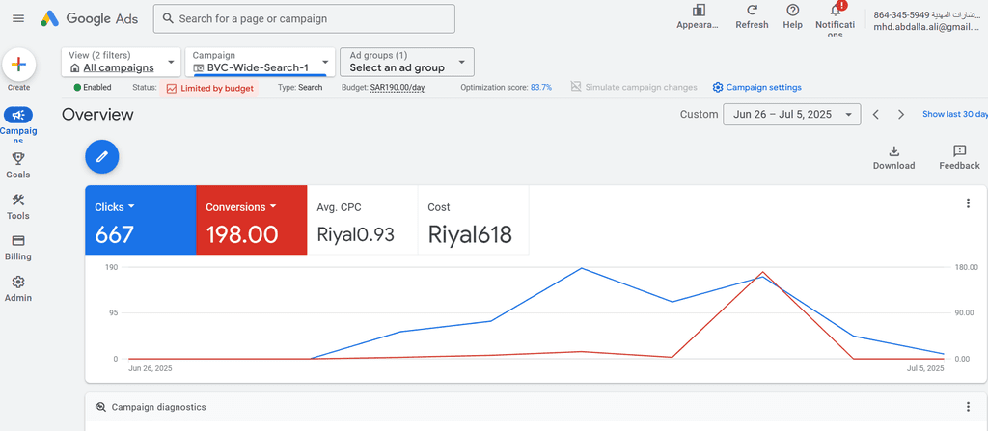Select the Avg. CPC metric card

tap(362, 222)
